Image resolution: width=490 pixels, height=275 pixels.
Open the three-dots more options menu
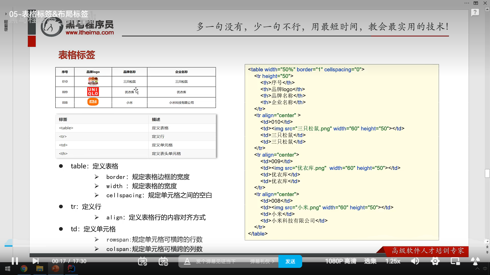click(467, 3)
